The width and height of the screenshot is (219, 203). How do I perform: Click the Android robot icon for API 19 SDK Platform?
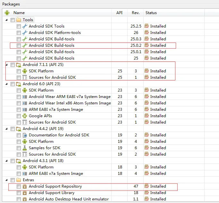click(25, 142)
